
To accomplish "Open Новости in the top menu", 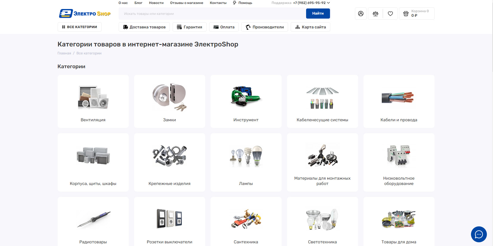I will (x=156, y=3).
